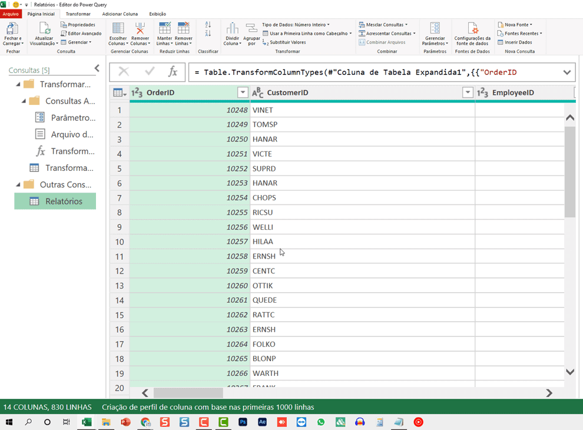This screenshot has width=583, height=430.
Task: Open the Arquivo menu
Action: (x=12, y=14)
